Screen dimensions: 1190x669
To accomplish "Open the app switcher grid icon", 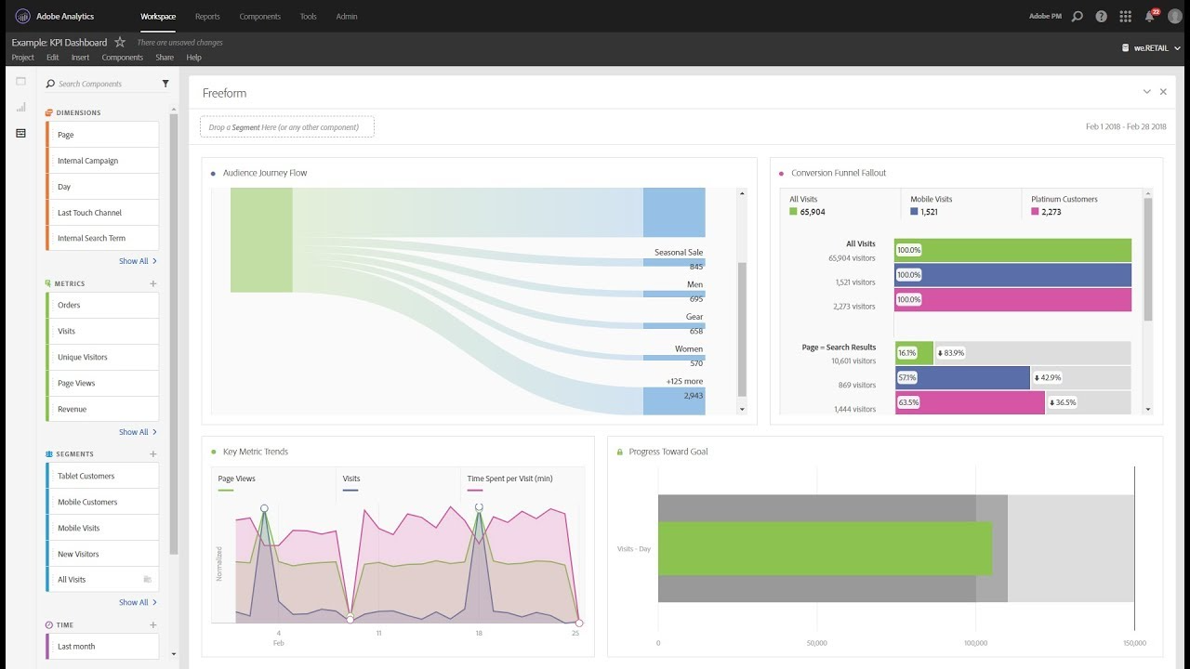I will click(x=1125, y=16).
